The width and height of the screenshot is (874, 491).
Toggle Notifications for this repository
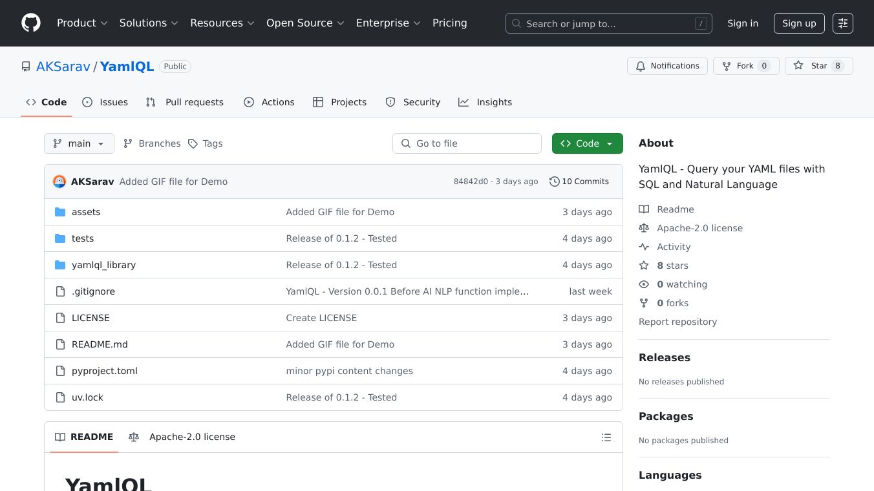667,66
